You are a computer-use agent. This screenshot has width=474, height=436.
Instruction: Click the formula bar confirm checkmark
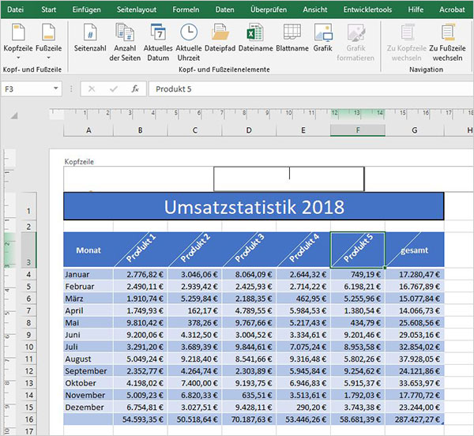point(114,88)
